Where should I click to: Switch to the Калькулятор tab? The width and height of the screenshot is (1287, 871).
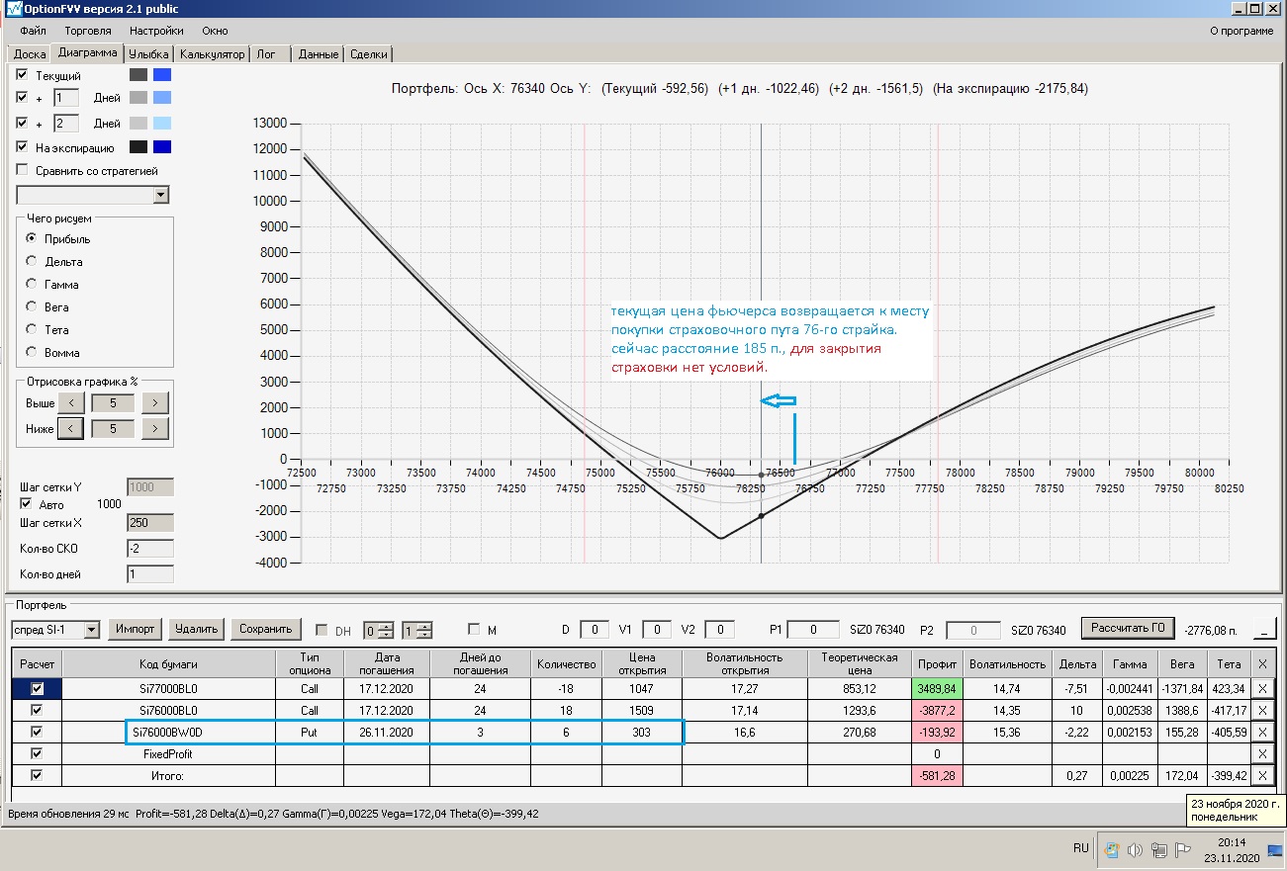click(x=212, y=54)
